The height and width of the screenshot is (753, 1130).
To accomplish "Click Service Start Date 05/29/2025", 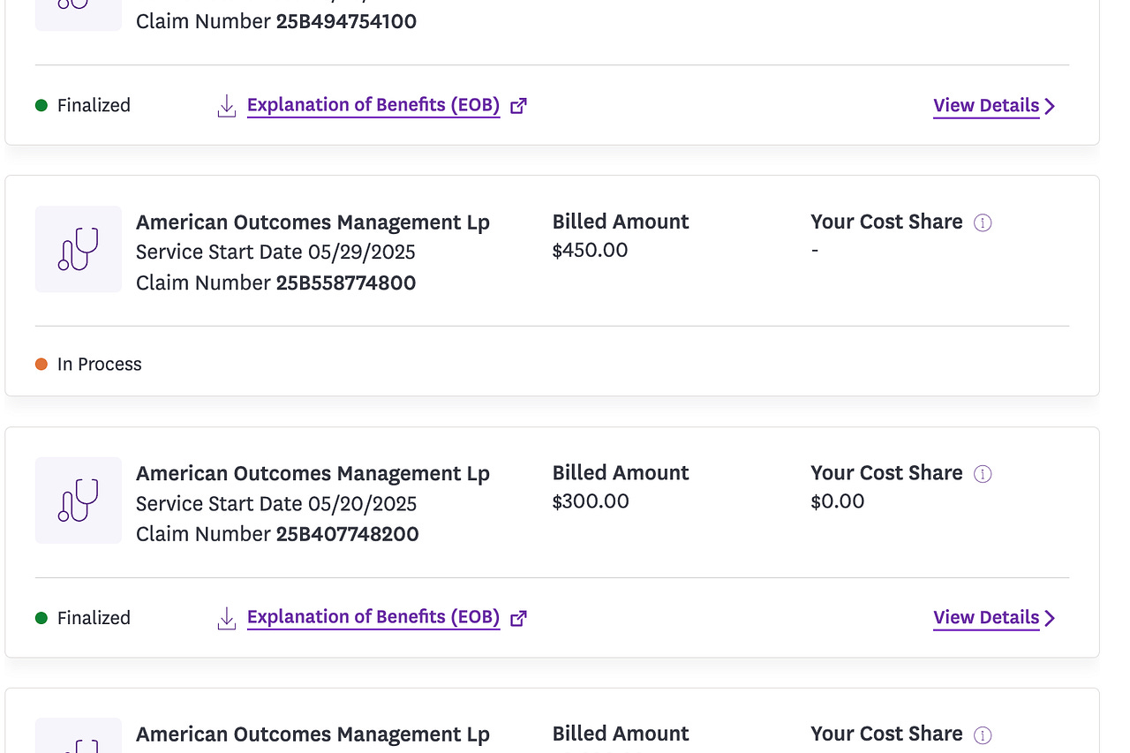I will [x=275, y=252].
